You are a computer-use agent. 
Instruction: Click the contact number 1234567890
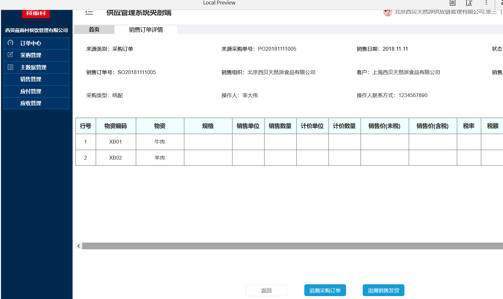pos(413,95)
